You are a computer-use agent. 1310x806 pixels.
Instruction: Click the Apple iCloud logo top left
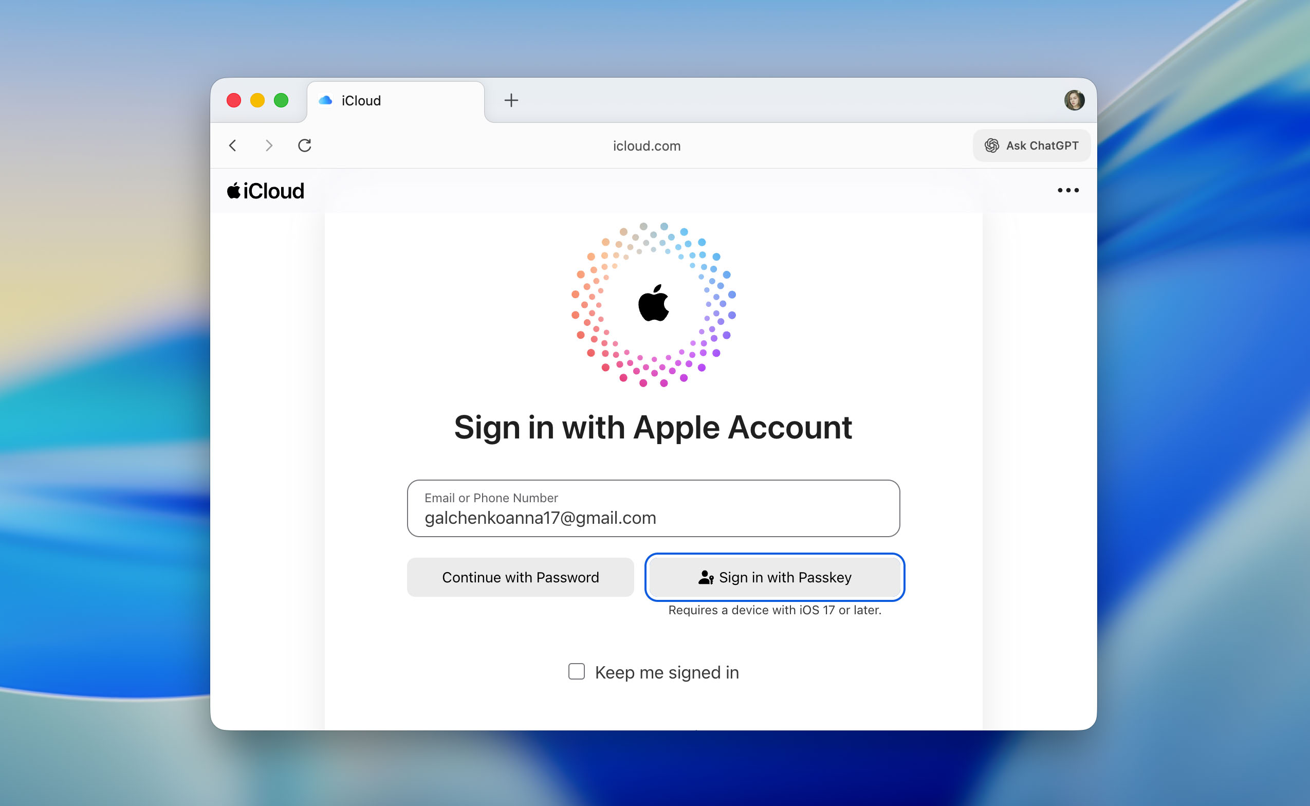265,190
